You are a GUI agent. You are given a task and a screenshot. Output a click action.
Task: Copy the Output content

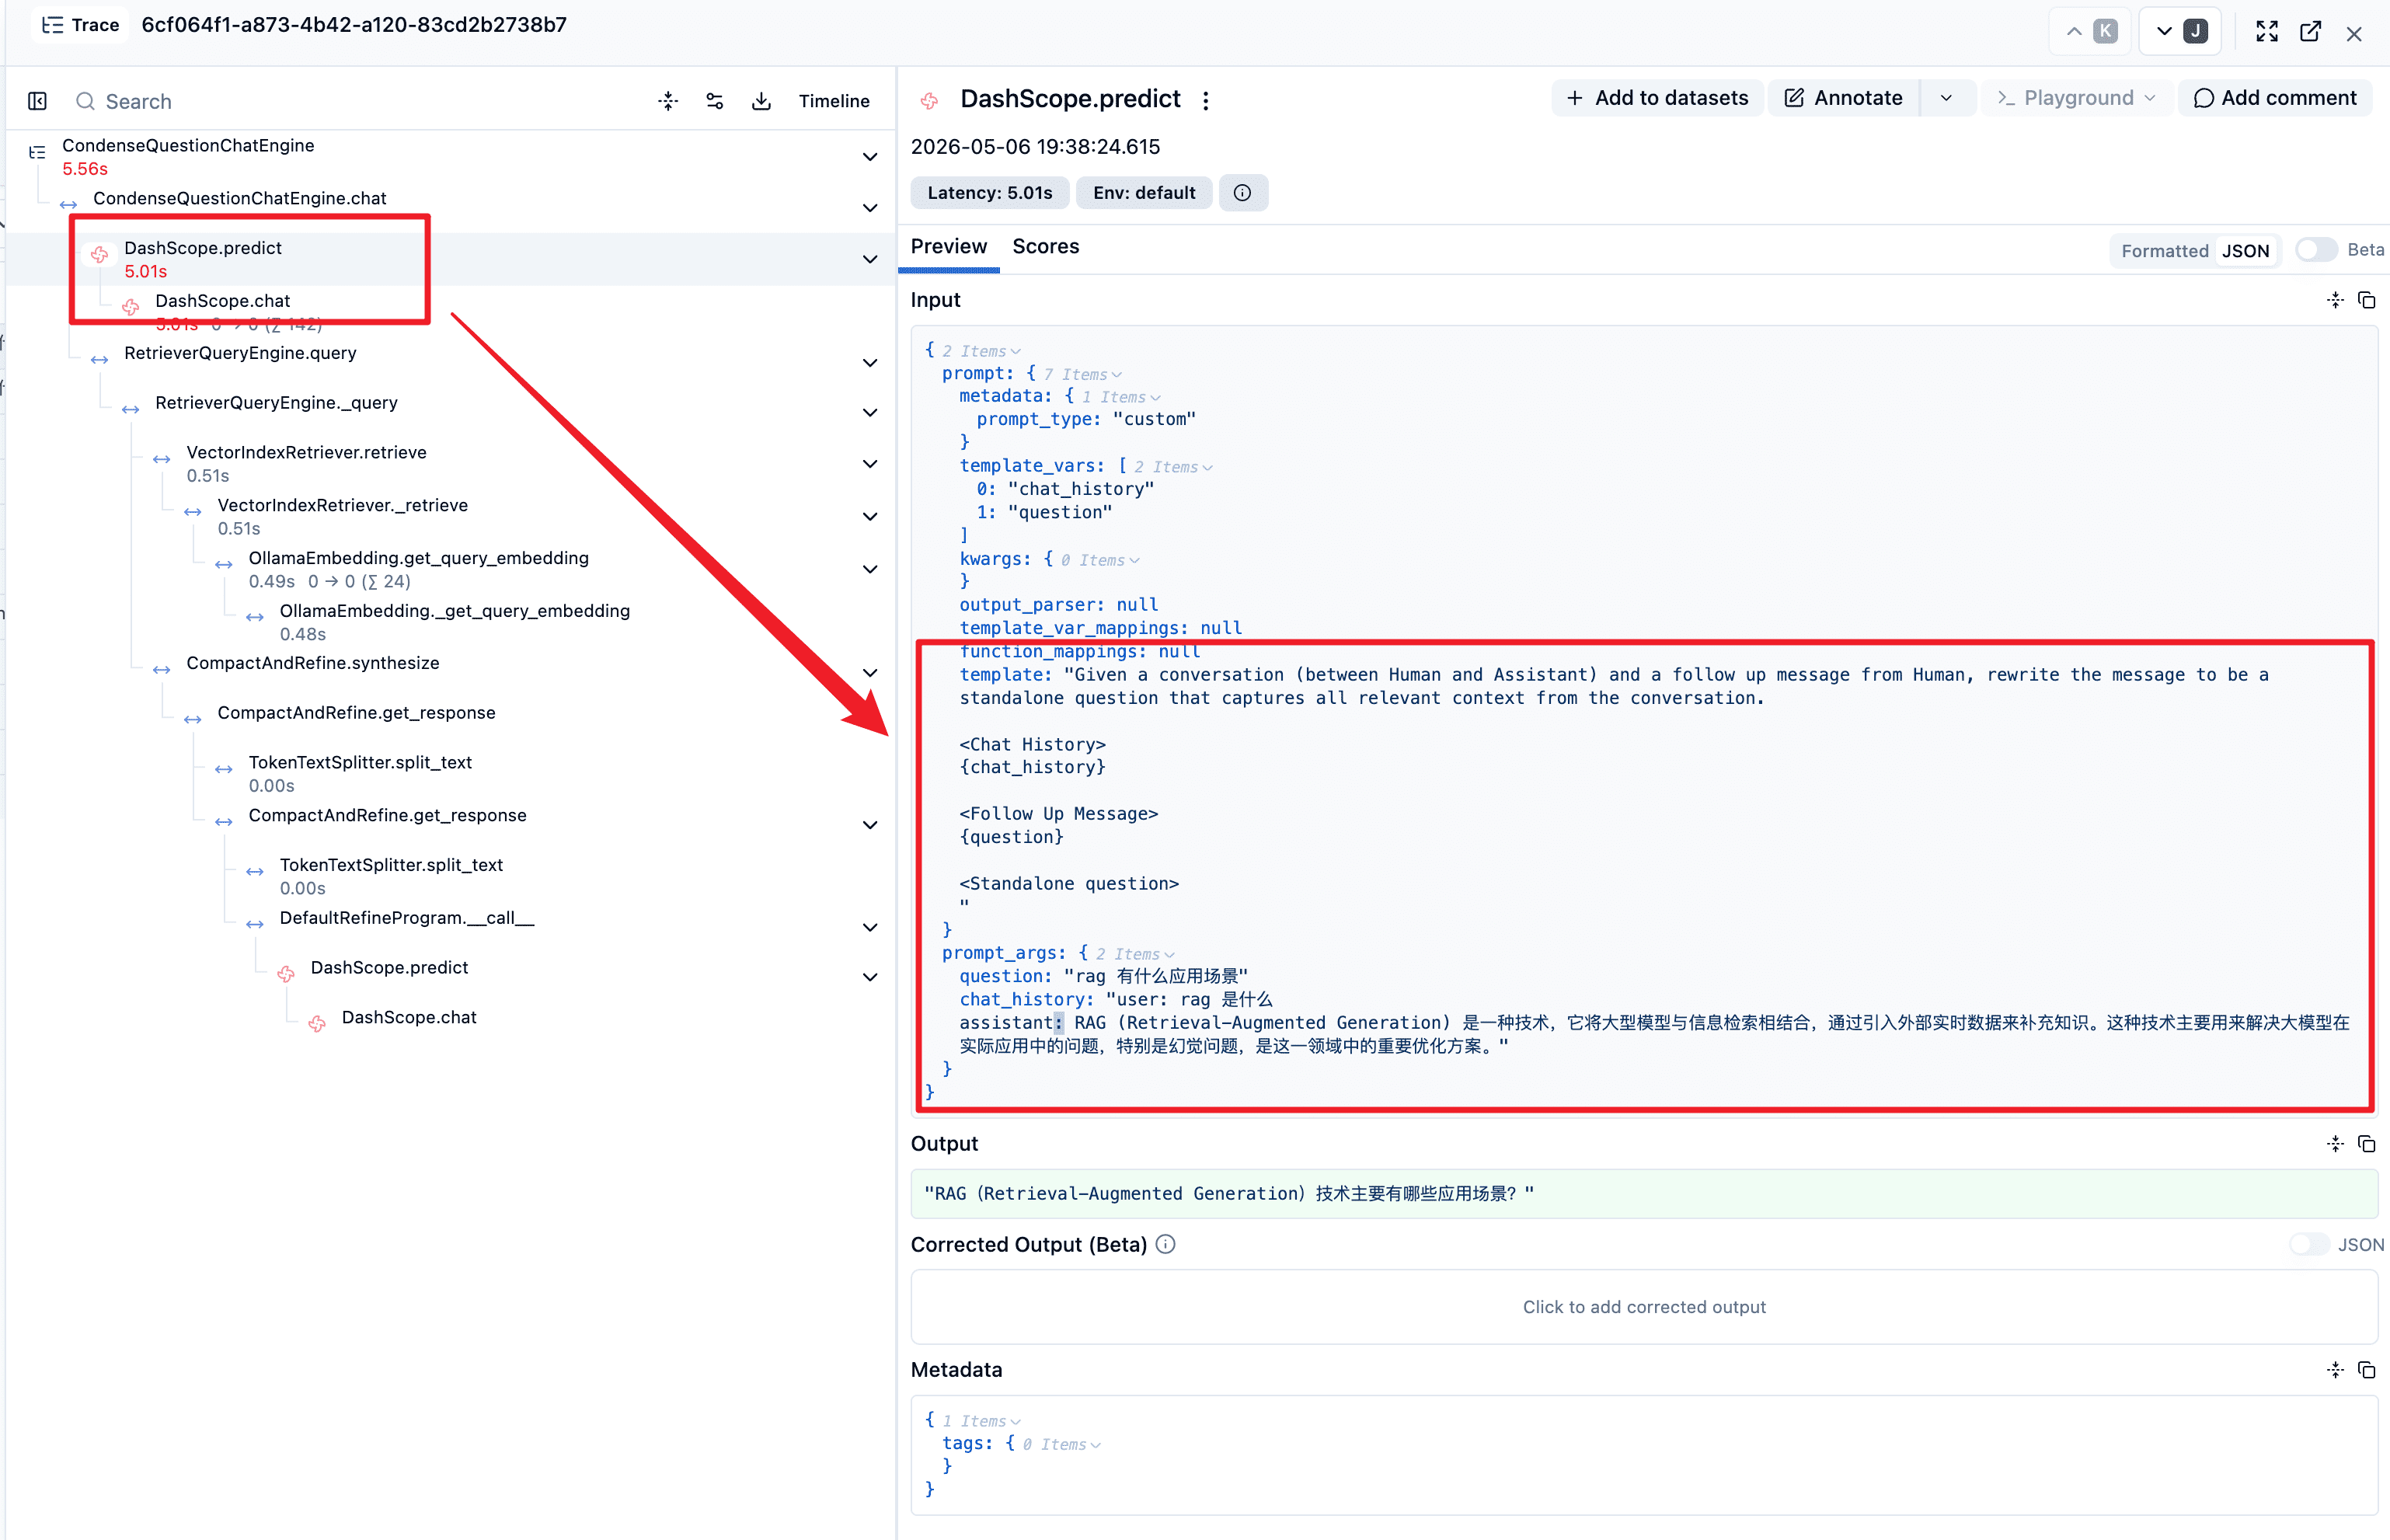click(2366, 1143)
